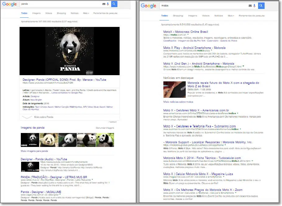The width and height of the screenshot is (282, 206).
Task: Expand the Mais dropdown in the motox window
Action: click(x=231, y=15)
